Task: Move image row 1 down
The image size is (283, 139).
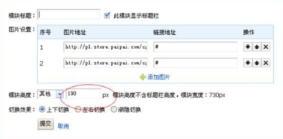Action: click(x=248, y=47)
